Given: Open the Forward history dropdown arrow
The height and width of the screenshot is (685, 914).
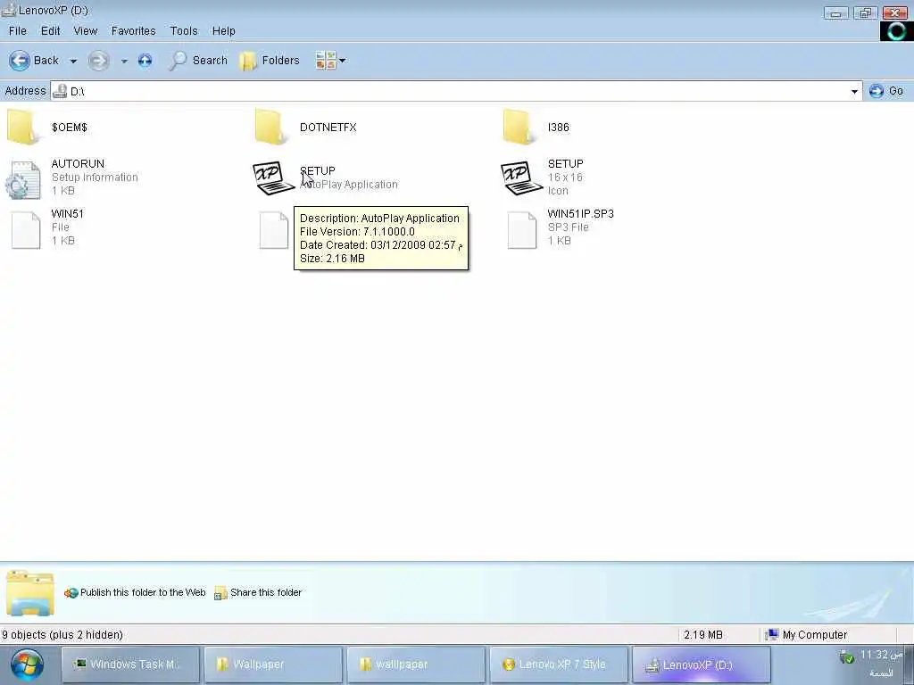Looking at the screenshot, I should coord(124,61).
